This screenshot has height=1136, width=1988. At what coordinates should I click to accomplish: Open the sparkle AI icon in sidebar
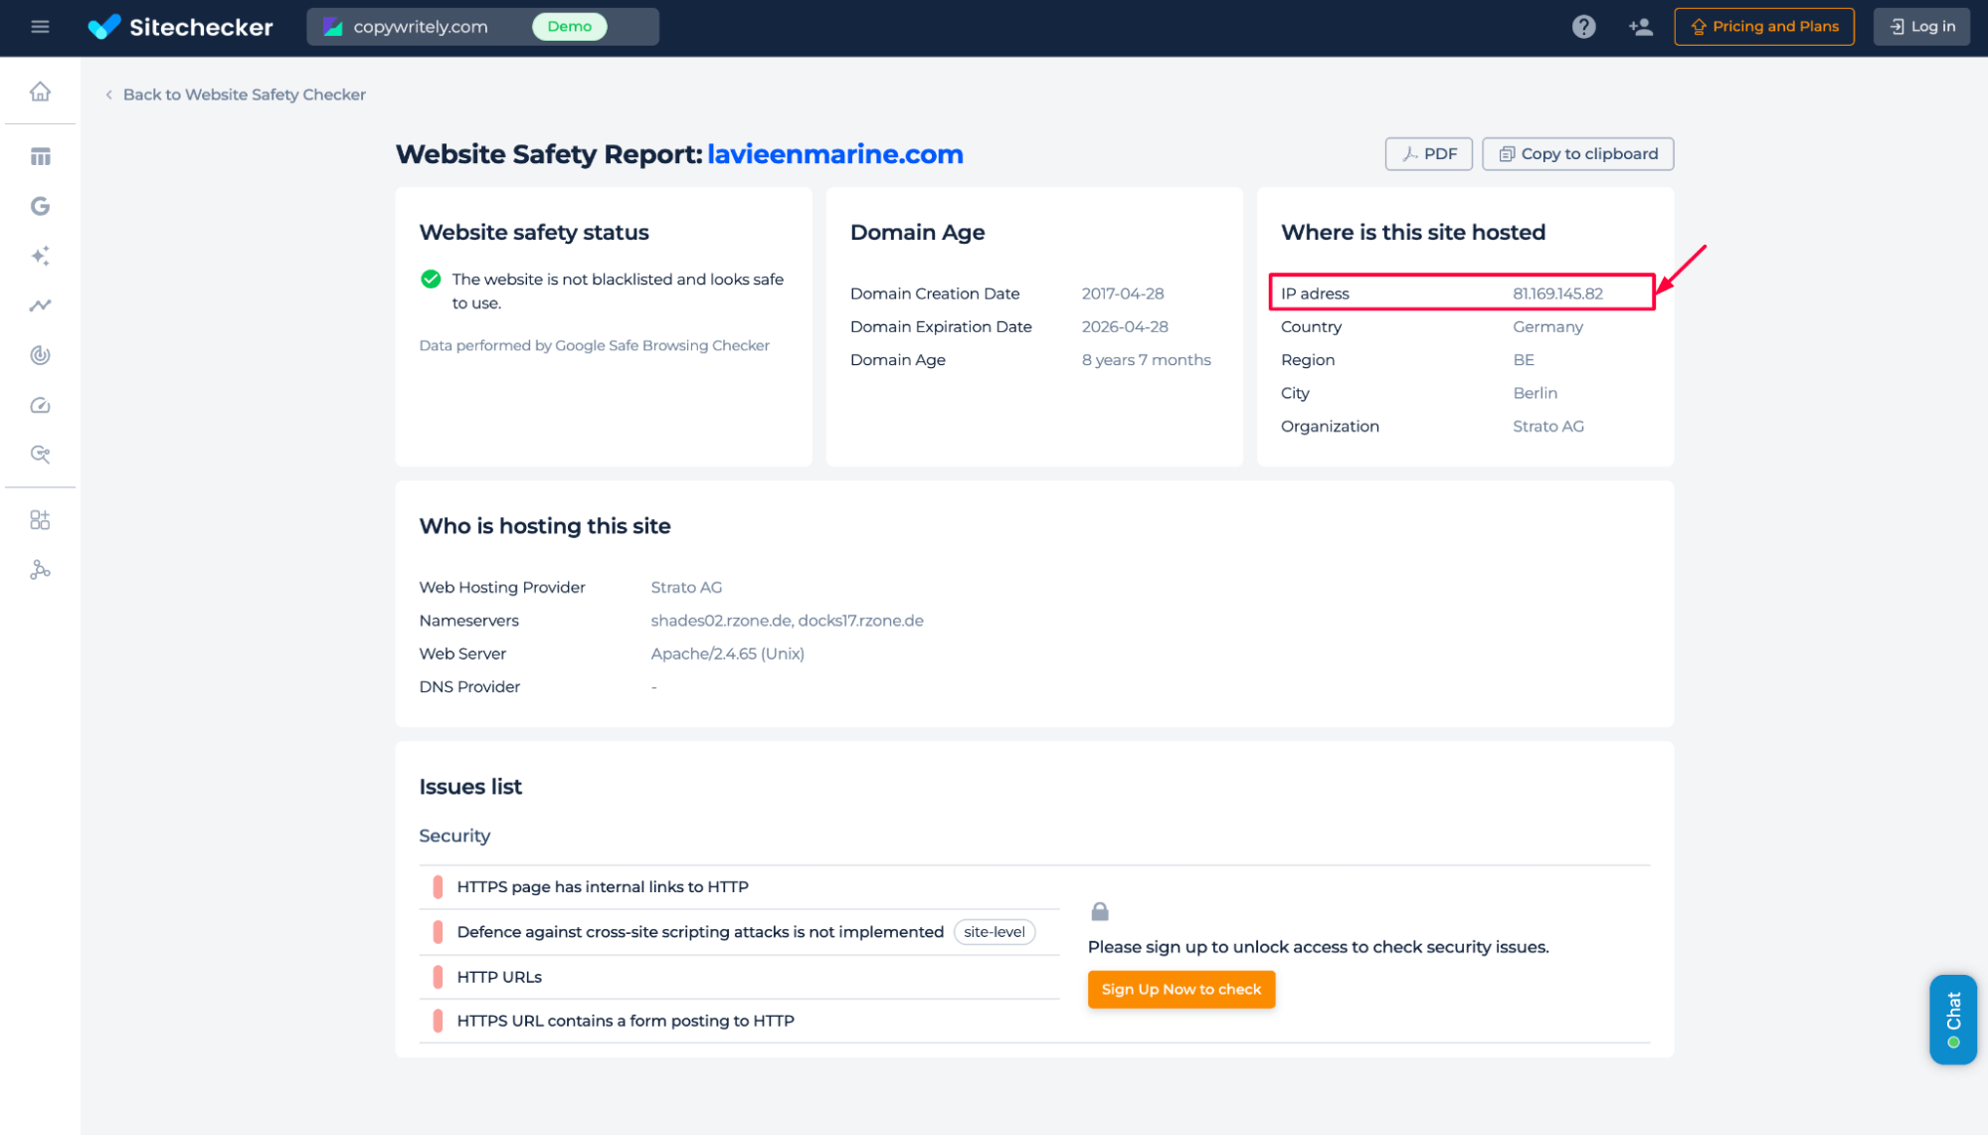(40, 256)
